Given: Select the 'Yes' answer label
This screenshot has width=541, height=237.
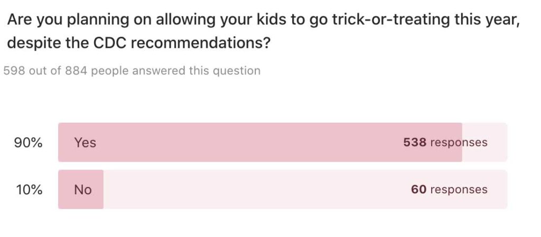Looking at the screenshot, I should pyautogui.click(x=85, y=142).
